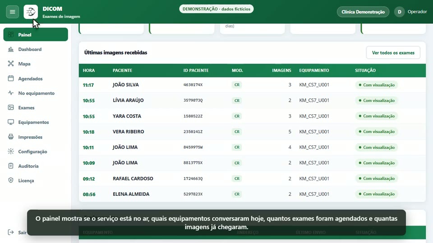Screen dimensions: 433x243
Task: Click the Sair logout icon
Action: tap(11, 232)
